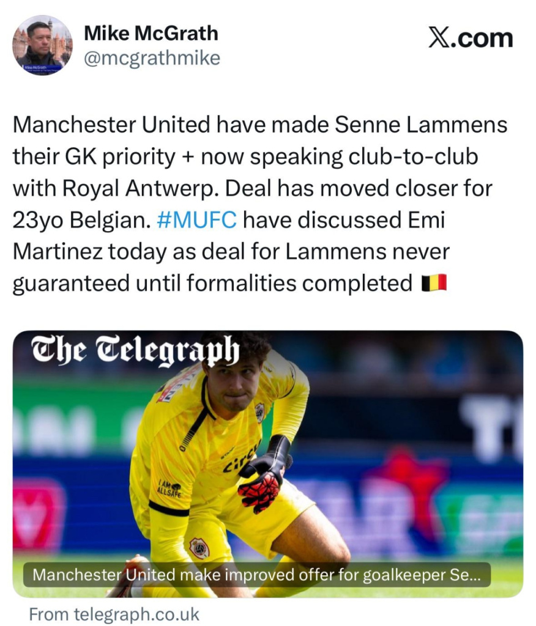Image resolution: width=536 pixels, height=626 pixels.
Task: Click the club crest on the goalkeeper's chest
Action: coord(259,411)
